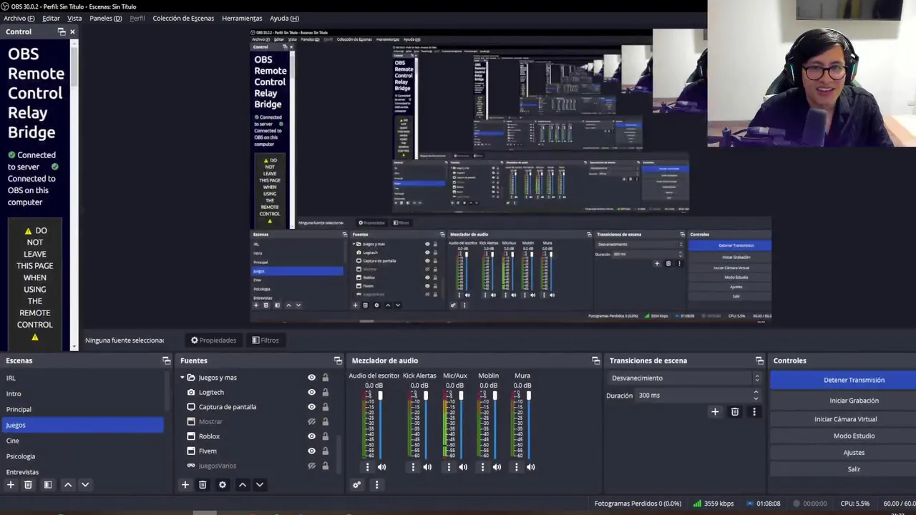This screenshot has height=515, width=916.
Task: Open source properties gear in Fuentes toolbar
Action: (x=223, y=485)
